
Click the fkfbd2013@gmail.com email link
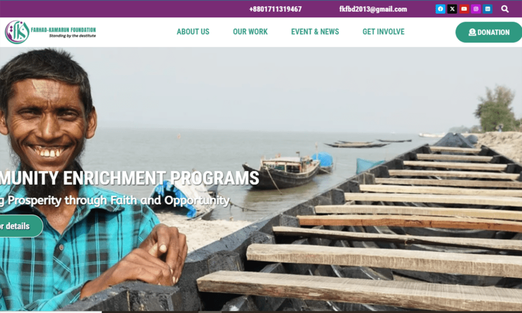click(373, 9)
